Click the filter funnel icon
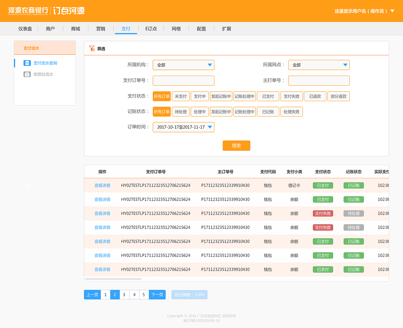The image size is (403, 328). [x=92, y=48]
